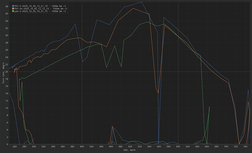Click the 500 tick on the IAS axis
Screen dimensions: 252x153
point(130,146)
